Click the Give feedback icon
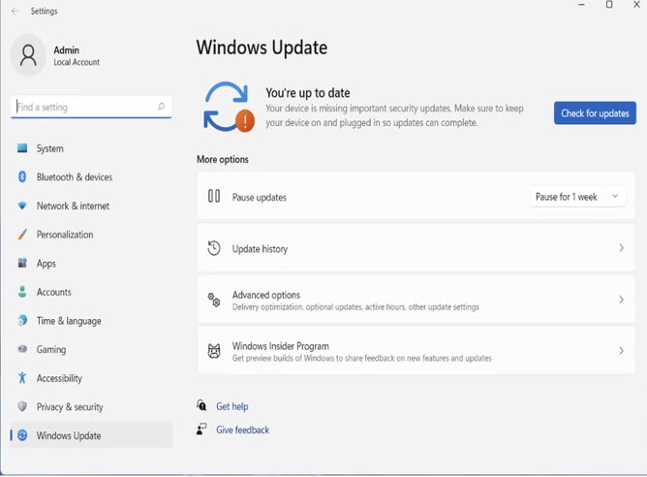The width and height of the screenshot is (647, 477). (201, 429)
